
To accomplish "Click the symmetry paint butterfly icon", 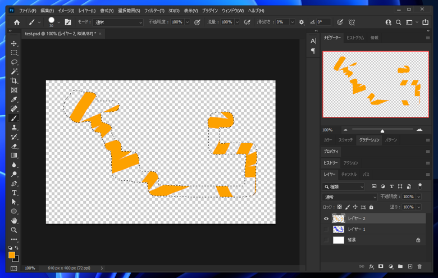I will [x=352, y=22].
